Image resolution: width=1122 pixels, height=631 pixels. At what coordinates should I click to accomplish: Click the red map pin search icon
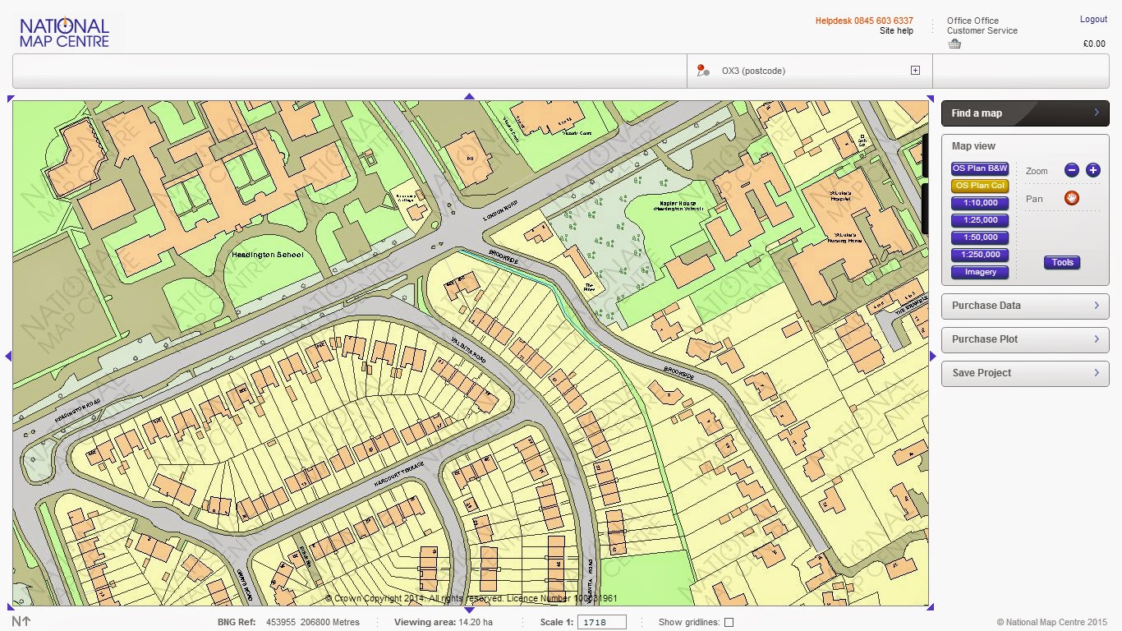[x=702, y=71]
